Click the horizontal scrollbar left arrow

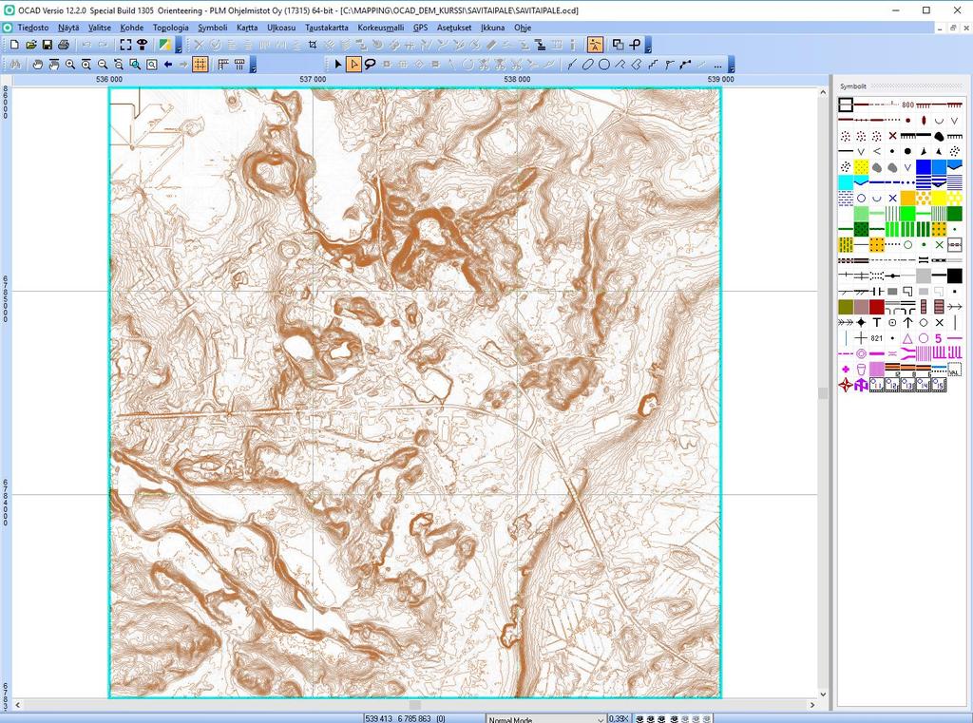17,705
